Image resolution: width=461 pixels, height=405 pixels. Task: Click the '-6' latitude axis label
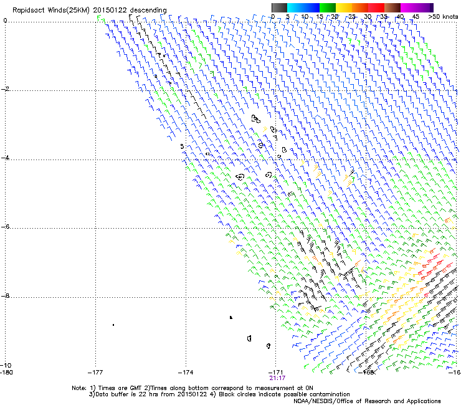click(5, 226)
